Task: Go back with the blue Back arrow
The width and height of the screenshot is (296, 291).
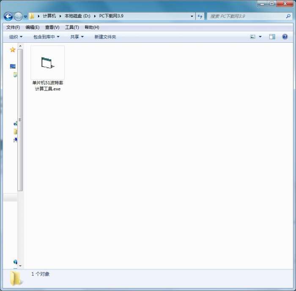Action: (x=8, y=16)
